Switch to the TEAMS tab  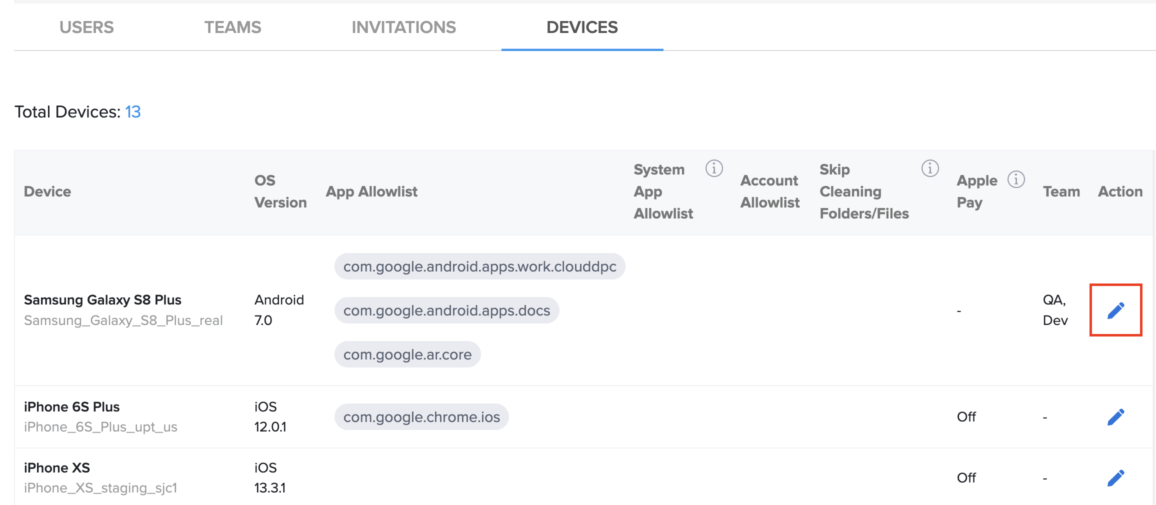[232, 27]
